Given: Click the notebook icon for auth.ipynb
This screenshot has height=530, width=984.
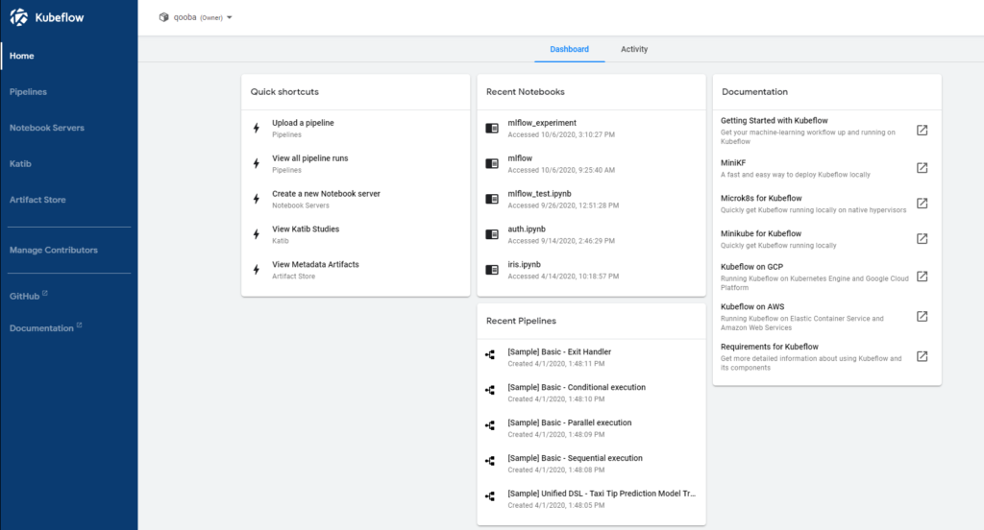Looking at the screenshot, I should tap(492, 234).
